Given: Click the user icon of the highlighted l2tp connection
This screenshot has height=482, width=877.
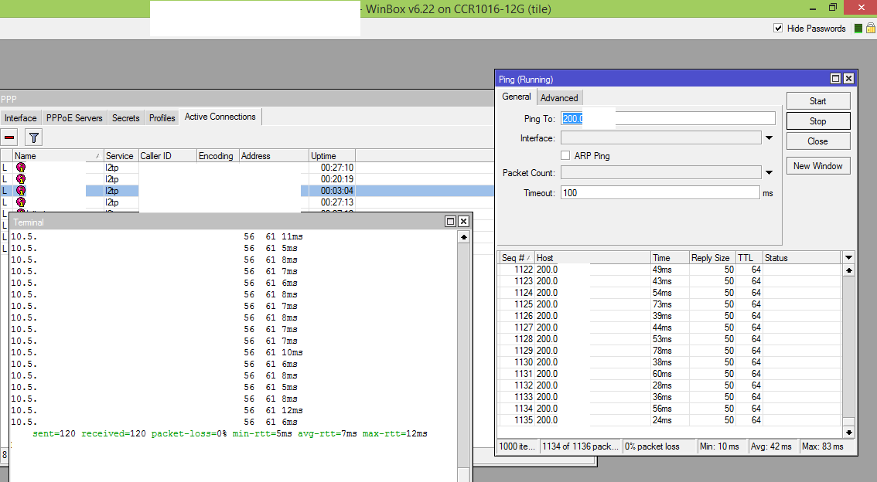Looking at the screenshot, I should point(21,191).
